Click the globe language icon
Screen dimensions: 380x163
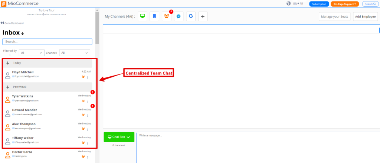pos(288,4)
